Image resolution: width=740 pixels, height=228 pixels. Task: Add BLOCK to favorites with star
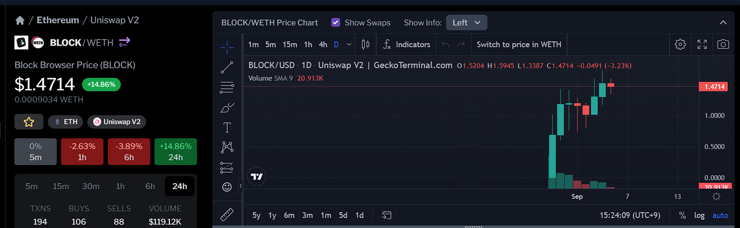pyautogui.click(x=29, y=122)
